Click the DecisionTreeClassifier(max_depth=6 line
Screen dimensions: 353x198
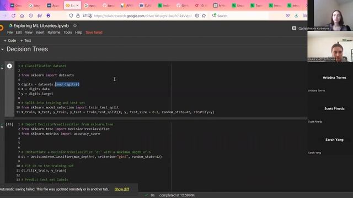click(x=92, y=157)
